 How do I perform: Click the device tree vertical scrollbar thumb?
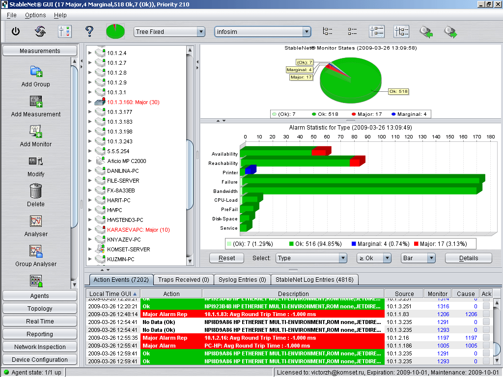coord(190,175)
